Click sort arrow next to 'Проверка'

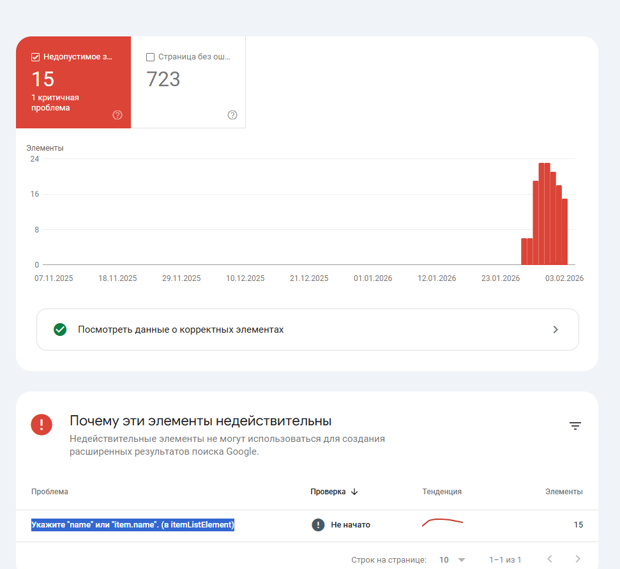coord(354,492)
